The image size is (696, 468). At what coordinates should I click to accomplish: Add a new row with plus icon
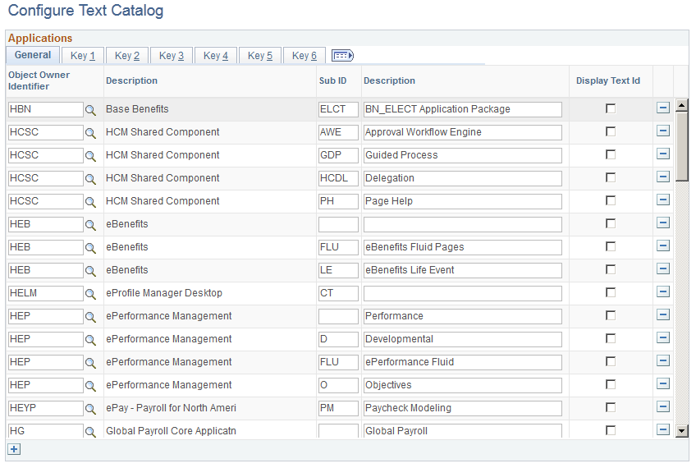click(x=14, y=449)
